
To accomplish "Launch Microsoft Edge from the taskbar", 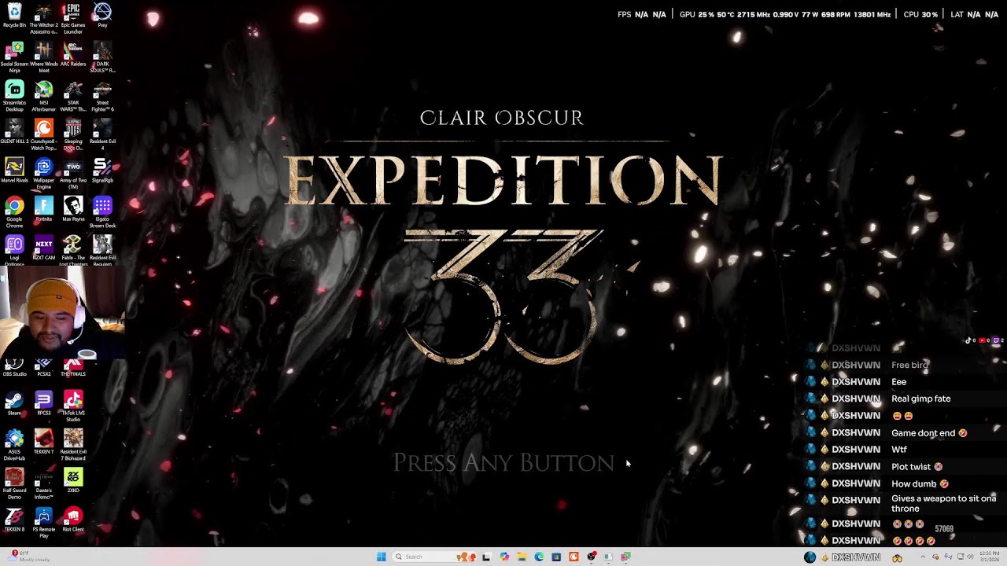I will [539, 557].
